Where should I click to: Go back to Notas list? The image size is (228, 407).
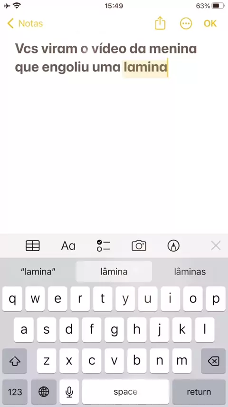pyautogui.click(x=25, y=24)
